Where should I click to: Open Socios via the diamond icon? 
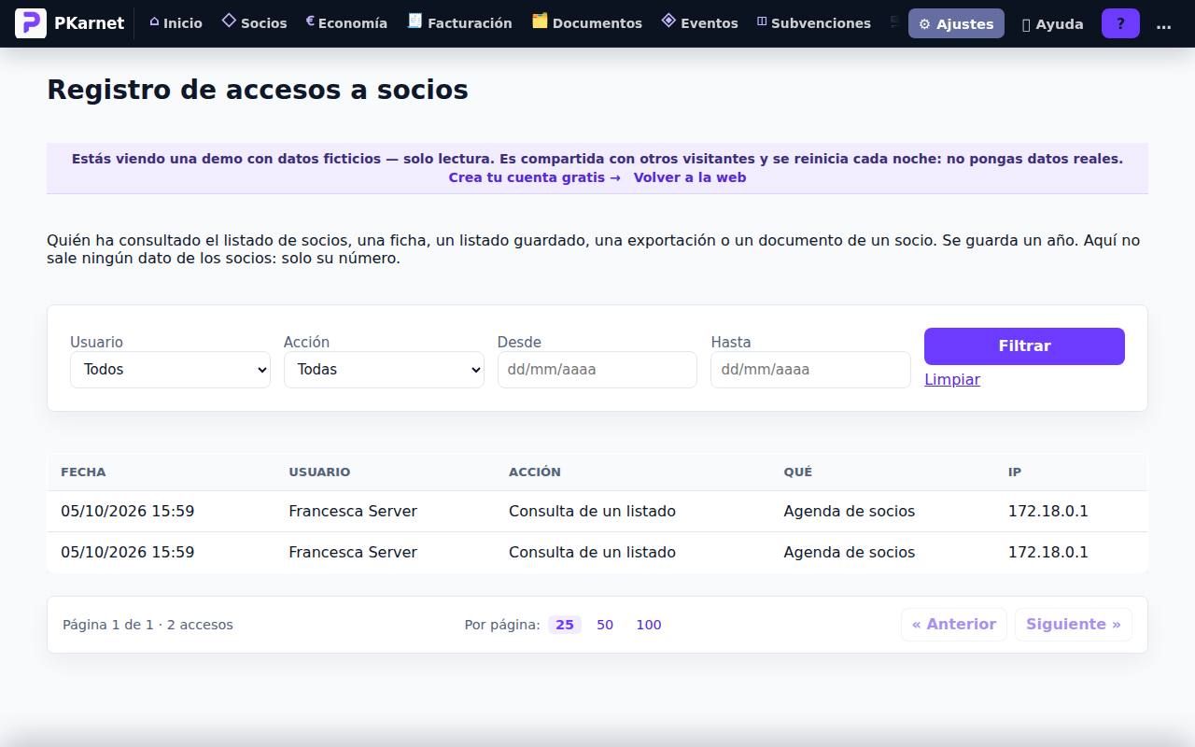(x=229, y=21)
